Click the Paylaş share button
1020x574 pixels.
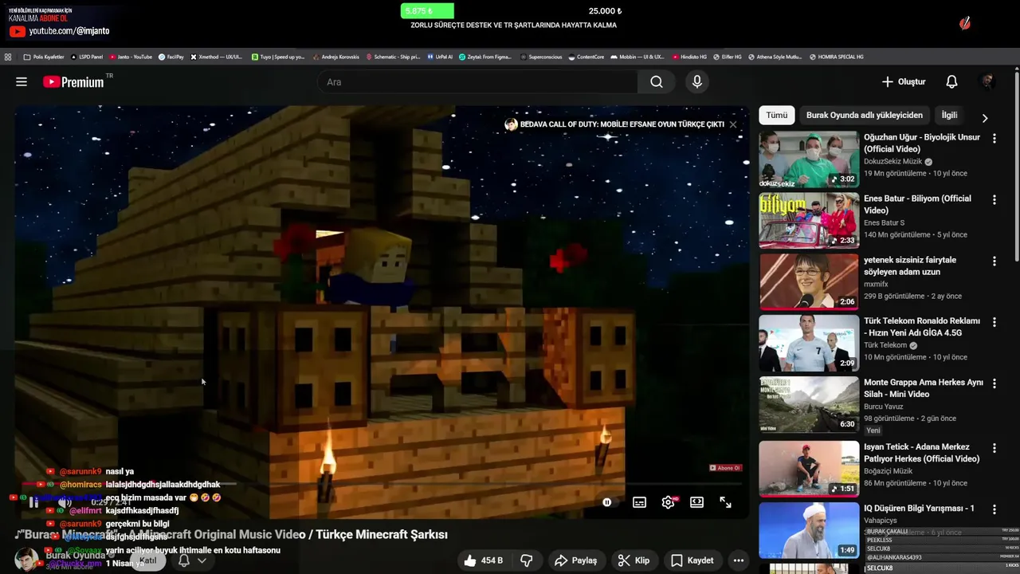575,560
